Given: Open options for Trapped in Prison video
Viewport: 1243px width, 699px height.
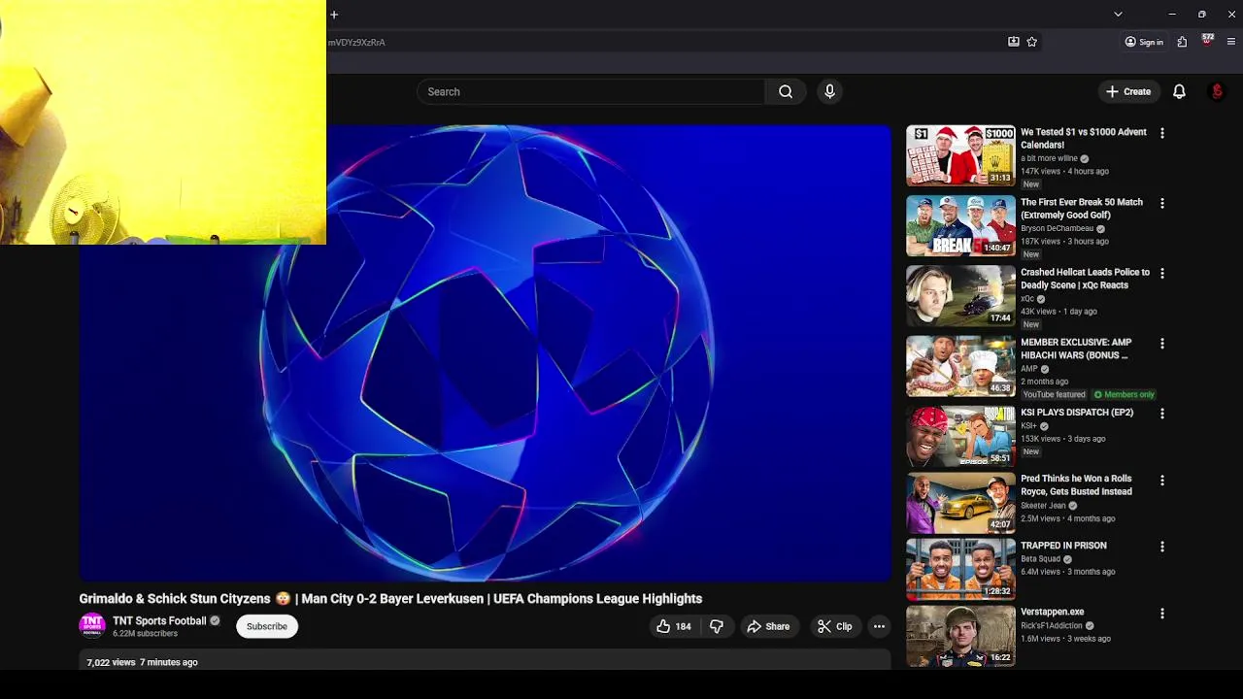Looking at the screenshot, I should pyautogui.click(x=1162, y=546).
